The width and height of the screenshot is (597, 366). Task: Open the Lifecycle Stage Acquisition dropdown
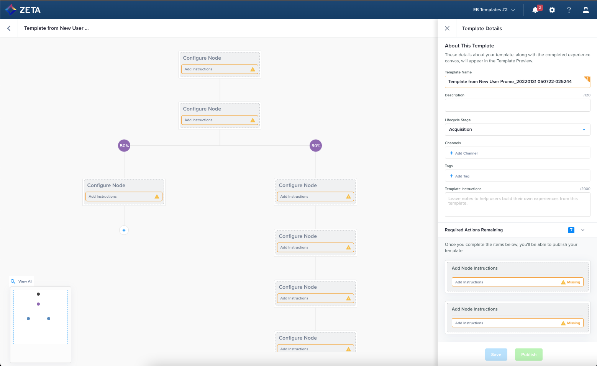(517, 130)
